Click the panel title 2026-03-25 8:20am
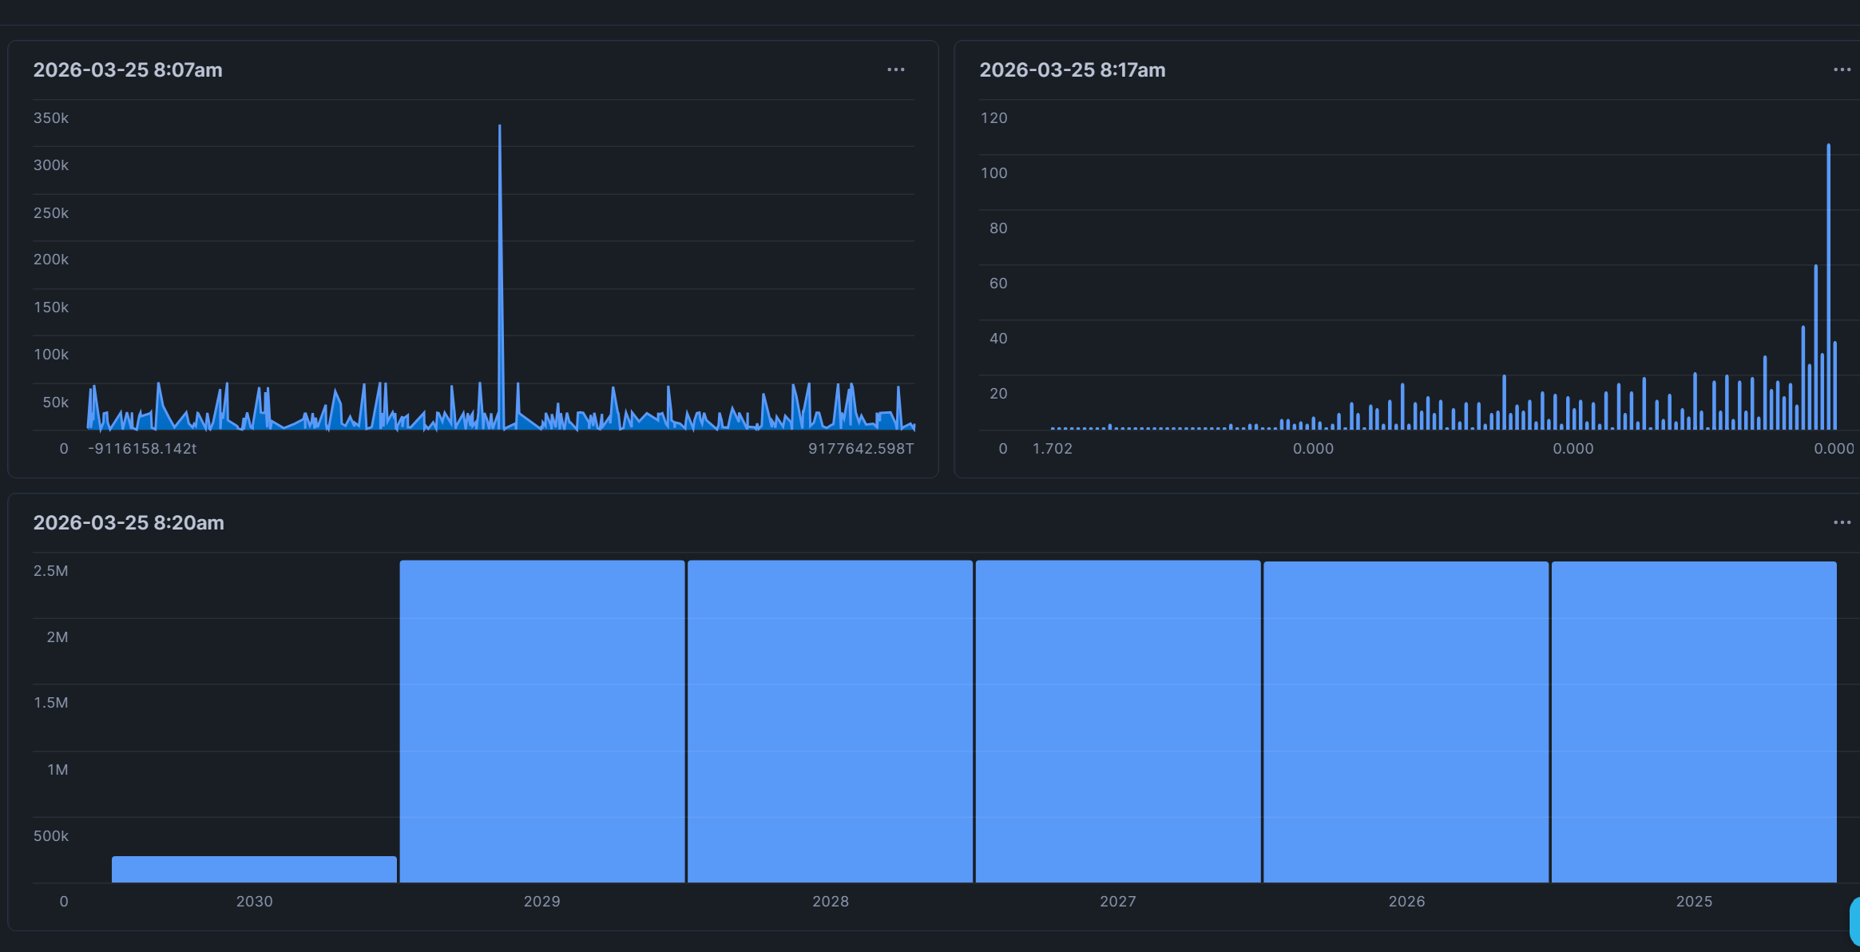 click(129, 523)
